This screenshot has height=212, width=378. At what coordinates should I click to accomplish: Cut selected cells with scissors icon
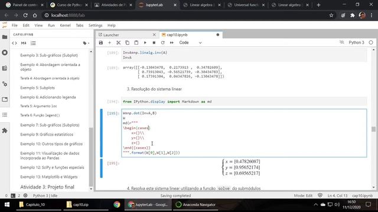tap(118, 42)
